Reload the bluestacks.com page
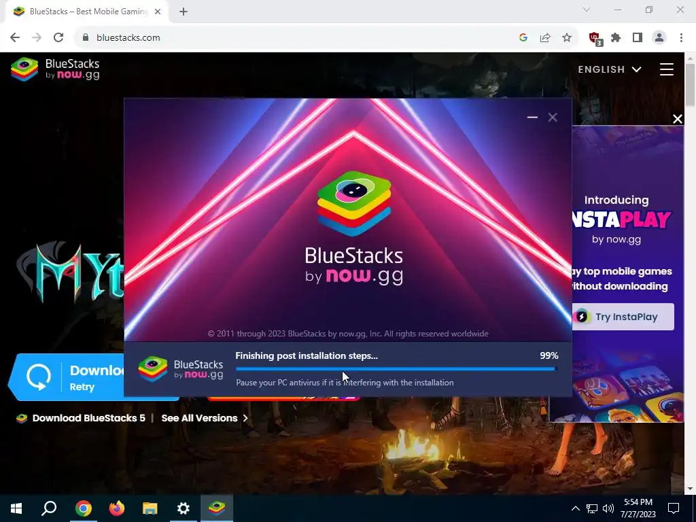 point(58,37)
